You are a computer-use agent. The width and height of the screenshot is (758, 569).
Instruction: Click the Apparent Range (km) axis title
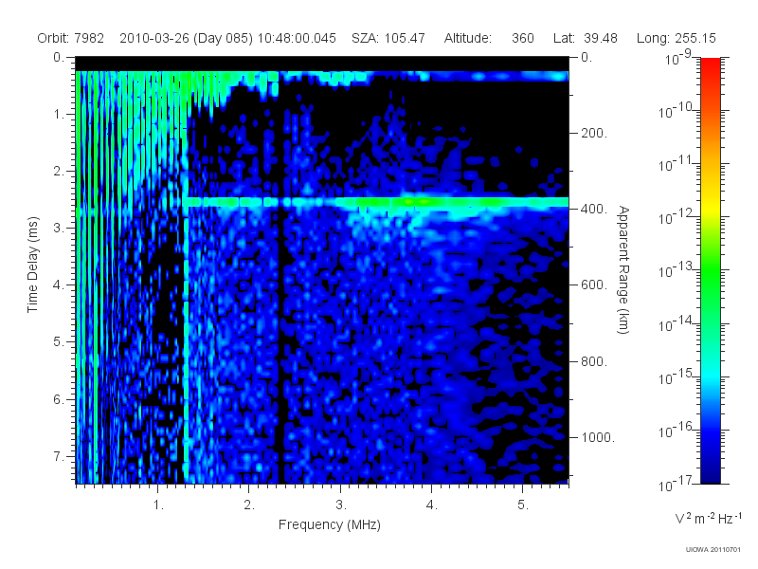(x=623, y=269)
